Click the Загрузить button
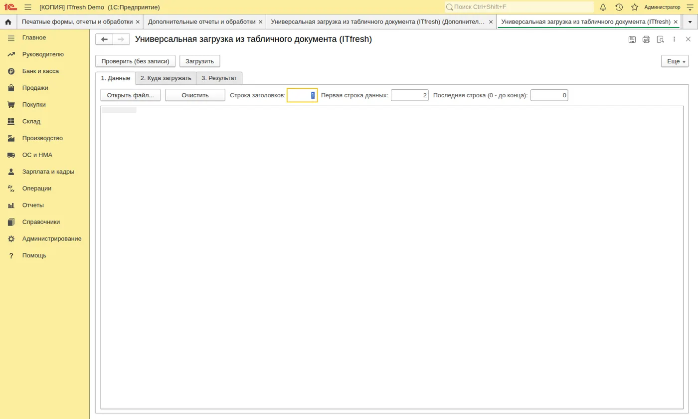The width and height of the screenshot is (698, 419). tap(200, 61)
